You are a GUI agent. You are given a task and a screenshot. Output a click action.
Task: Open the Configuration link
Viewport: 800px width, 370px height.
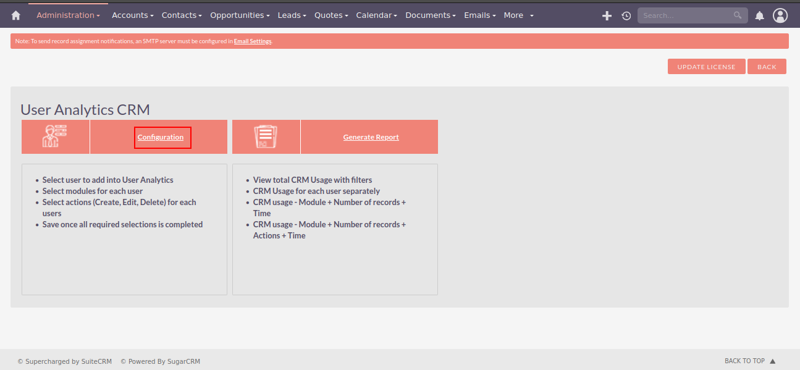coord(161,137)
